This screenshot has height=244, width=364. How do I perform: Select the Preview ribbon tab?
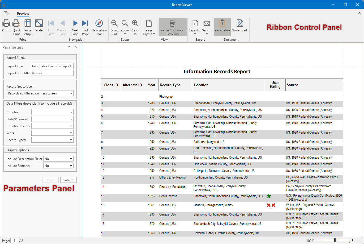tap(23, 14)
